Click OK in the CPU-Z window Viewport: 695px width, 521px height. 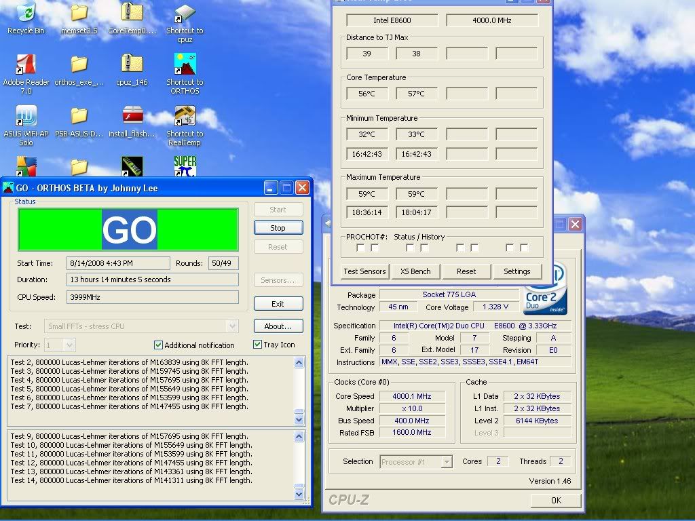point(556,500)
